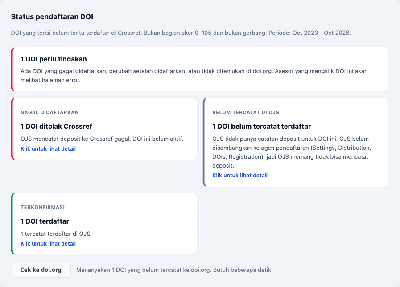Click the 'GAGAL DIDAFTARKAN' card label
The image size is (400, 287).
pos(49,112)
